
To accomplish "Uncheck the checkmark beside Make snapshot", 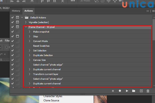I will (13, 32).
